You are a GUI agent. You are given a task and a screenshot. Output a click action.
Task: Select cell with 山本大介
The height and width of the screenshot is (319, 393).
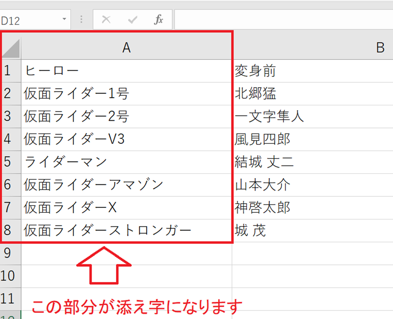click(312, 184)
